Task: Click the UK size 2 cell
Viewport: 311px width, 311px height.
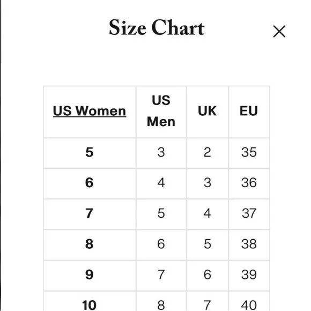Action: click(x=208, y=152)
